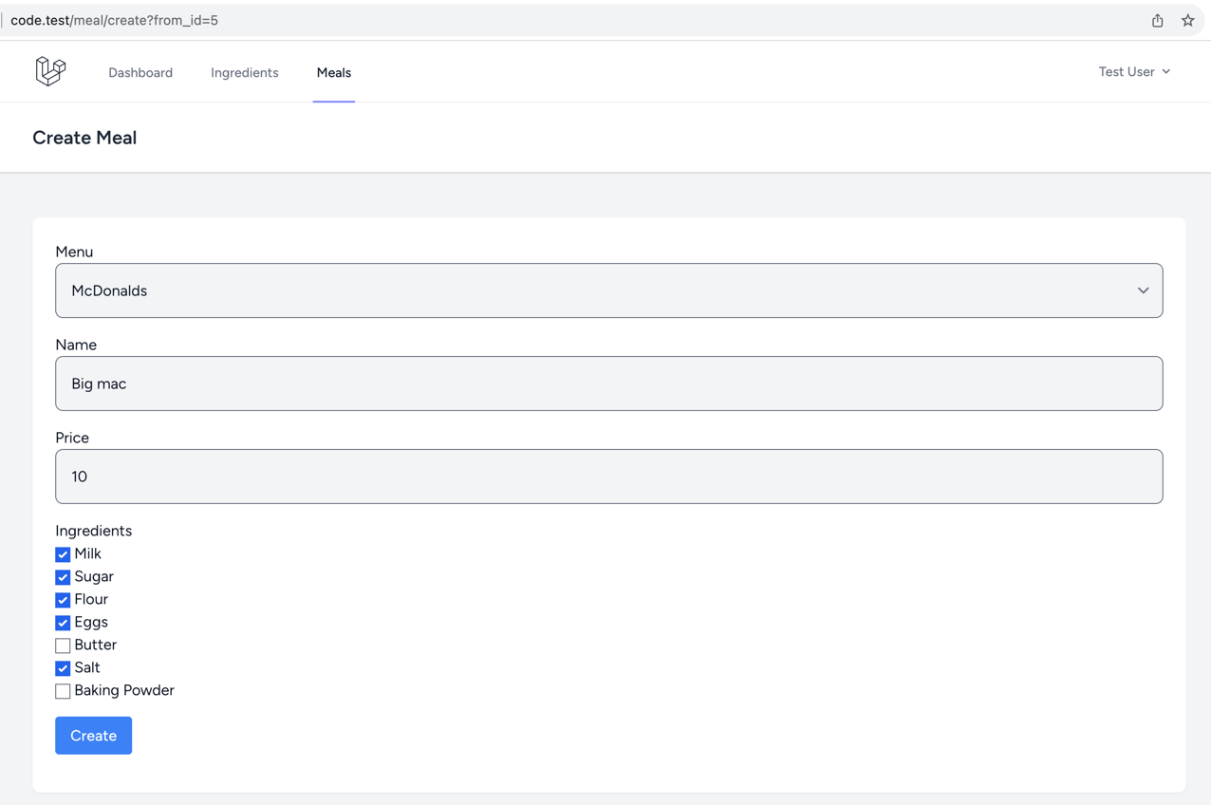This screenshot has height=805, width=1211.
Task: Click the Create Meal page heading
Action: (84, 138)
